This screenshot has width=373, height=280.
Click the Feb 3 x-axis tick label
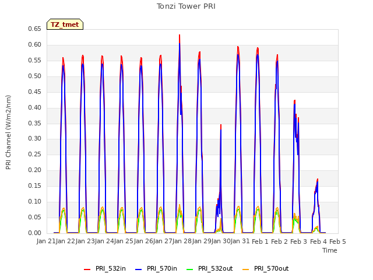click(x=298, y=242)
